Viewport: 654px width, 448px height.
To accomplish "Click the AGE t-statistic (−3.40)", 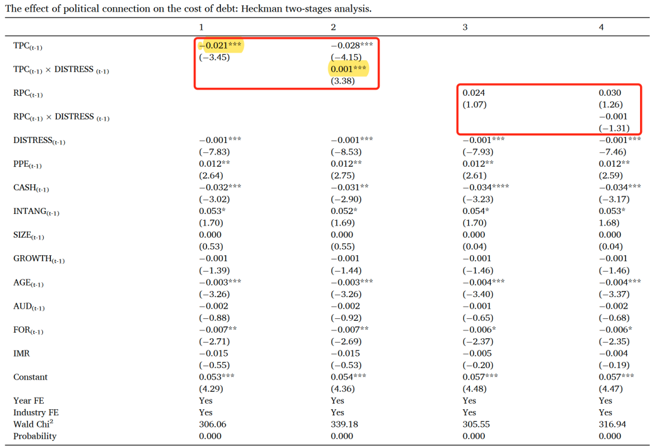I will tap(478, 294).
